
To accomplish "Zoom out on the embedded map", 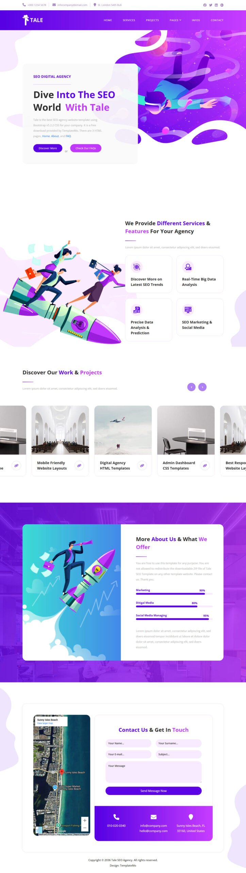I will pos(85,828).
